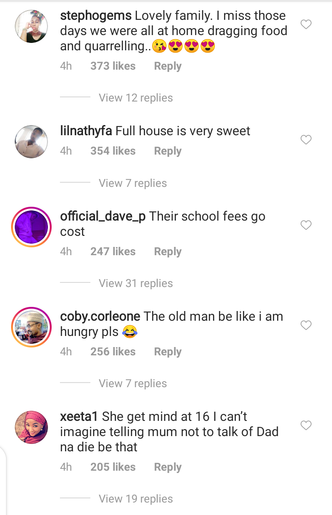View 373 likes on stephogems' comment
The width and height of the screenshot is (332, 515).
click(x=113, y=66)
